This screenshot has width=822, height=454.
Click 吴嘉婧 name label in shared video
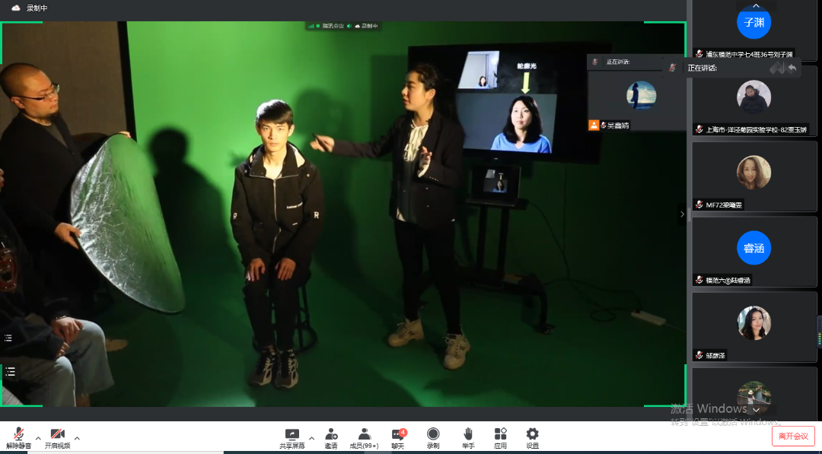pyautogui.click(x=618, y=125)
